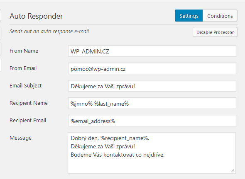This screenshot has width=245, height=179.
Task: Click the Message textarea resize grip icon
Action: click(x=233, y=171)
